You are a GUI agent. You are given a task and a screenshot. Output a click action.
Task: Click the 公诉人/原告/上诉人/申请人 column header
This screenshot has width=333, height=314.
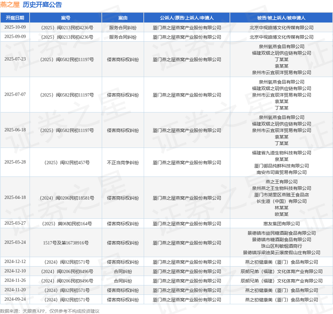point(187,18)
